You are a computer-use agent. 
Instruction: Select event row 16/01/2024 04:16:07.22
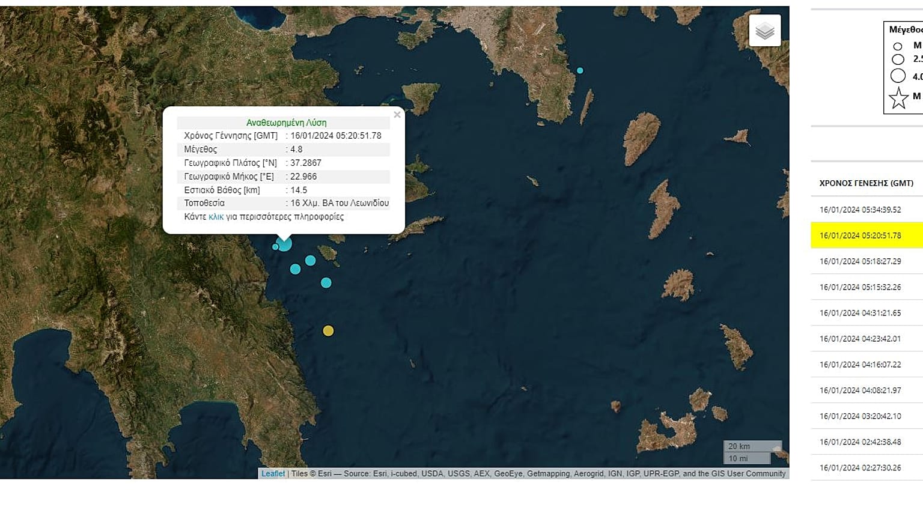tap(867, 365)
